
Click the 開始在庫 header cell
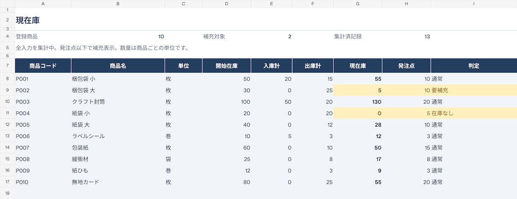227,66
